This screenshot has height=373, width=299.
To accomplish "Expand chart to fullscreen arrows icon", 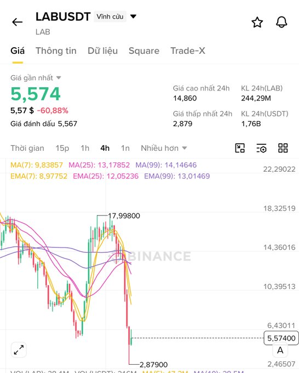I will coord(19,350).
